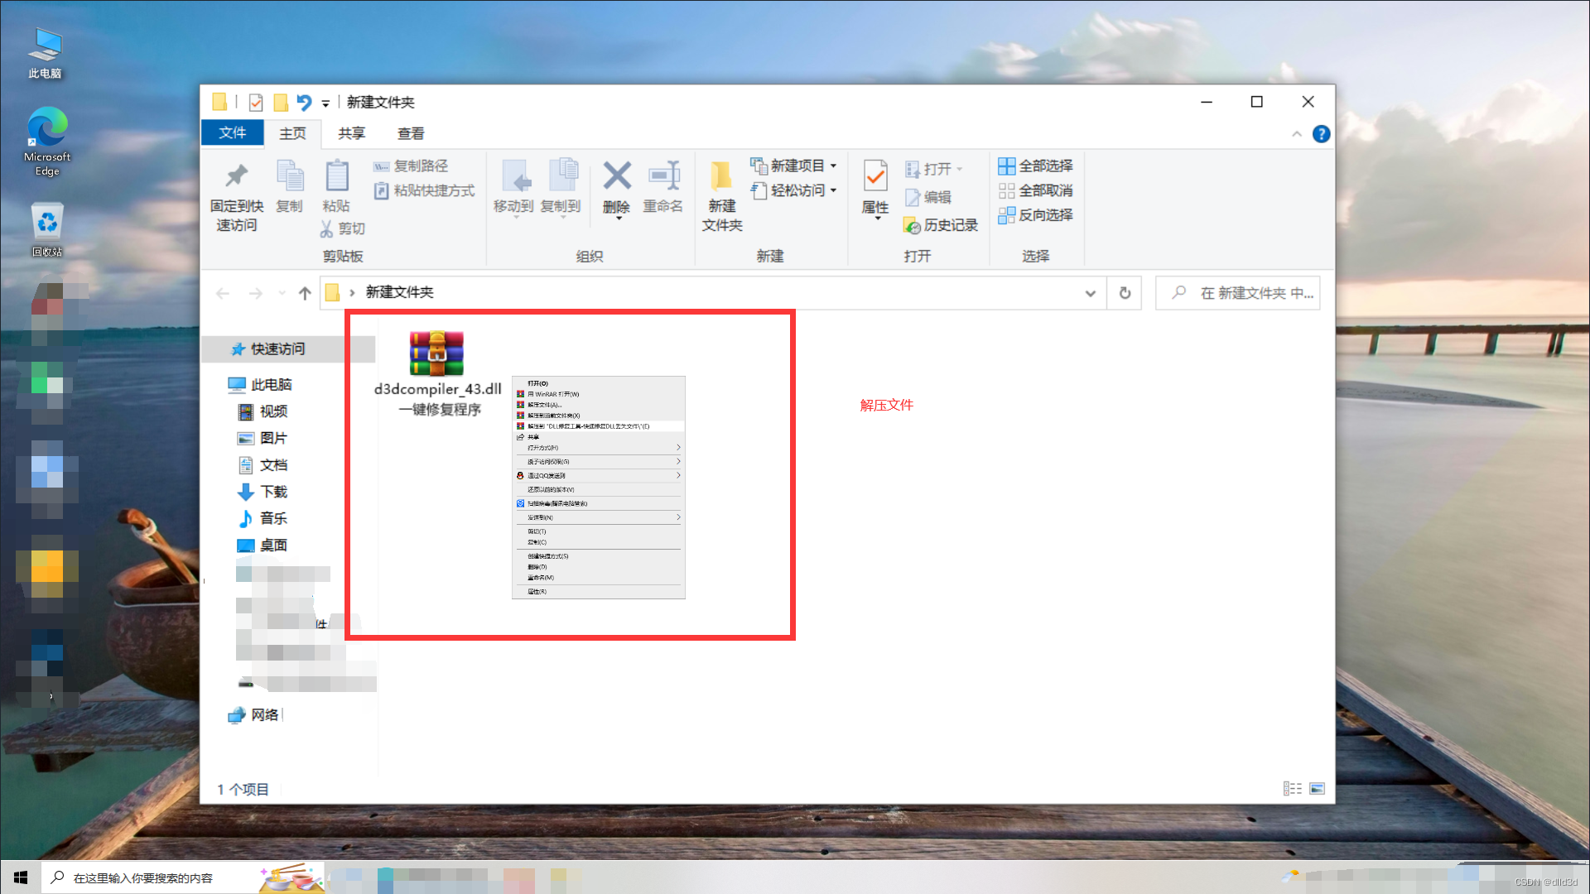Open 历史记录 (History) in the ribbon
This screenshot has height=894, width=1590.
pos(942,225)
